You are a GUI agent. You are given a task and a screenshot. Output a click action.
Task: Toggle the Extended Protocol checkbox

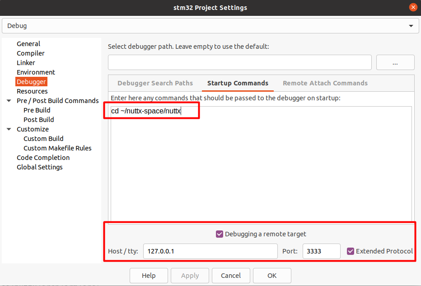(x=351, y=251)
